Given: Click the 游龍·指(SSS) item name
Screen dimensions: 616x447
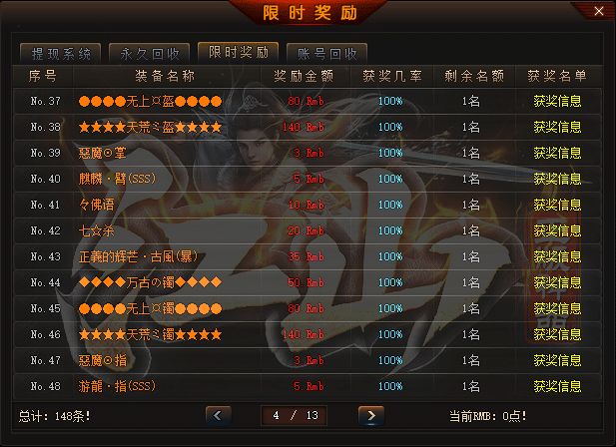Looking at the screenshot, I should [x=117, y=386].
